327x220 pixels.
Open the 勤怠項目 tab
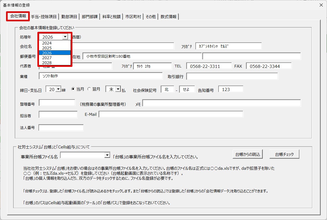(x=69, y=17)
